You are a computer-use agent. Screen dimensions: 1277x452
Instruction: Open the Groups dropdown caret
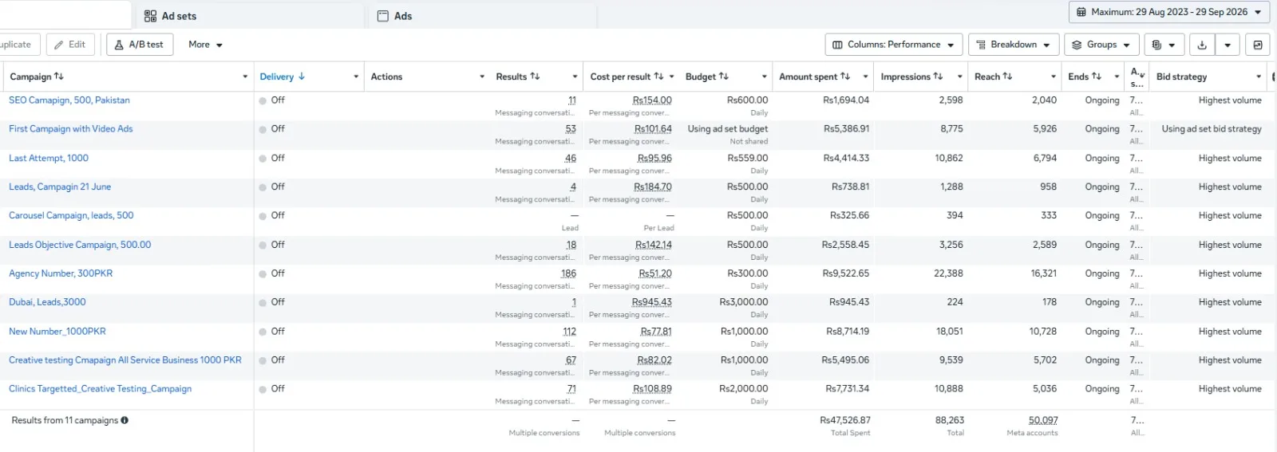1127,45
